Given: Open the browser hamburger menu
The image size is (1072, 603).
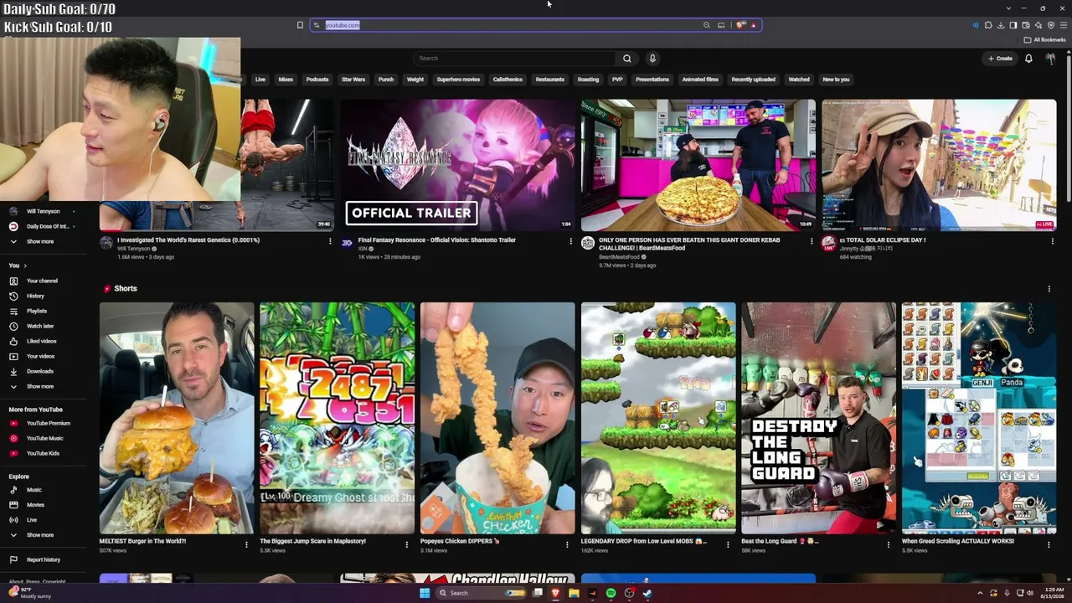Looking at the screenshot, I should [x=1063, y=25].
